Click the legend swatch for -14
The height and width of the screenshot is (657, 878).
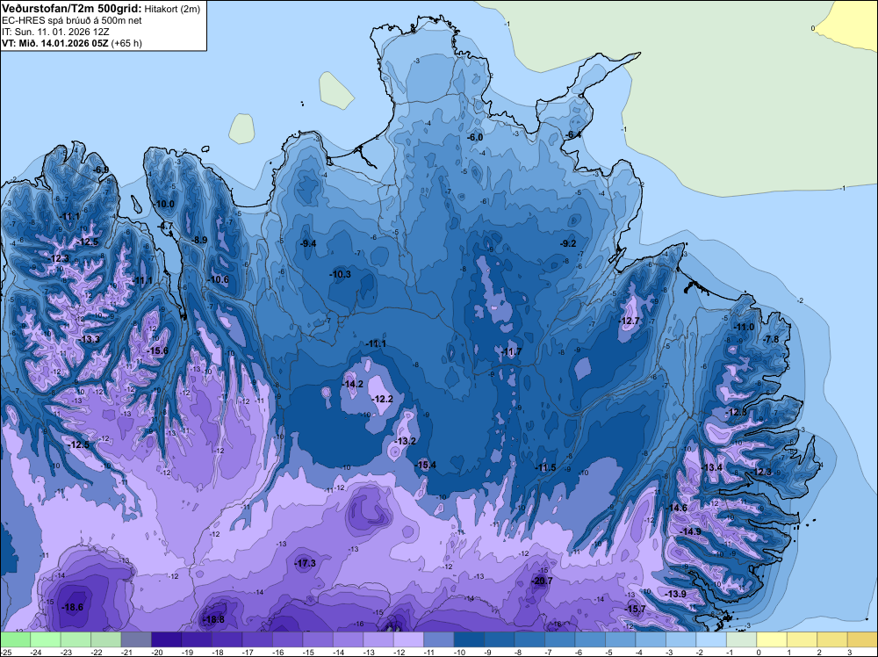tap(348, 639)
